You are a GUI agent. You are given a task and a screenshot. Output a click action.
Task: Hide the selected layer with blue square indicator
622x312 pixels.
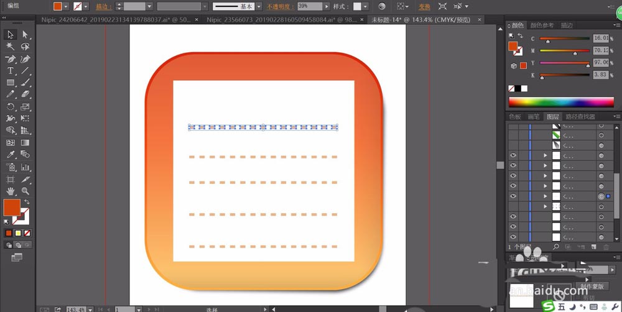pos(513,196)
